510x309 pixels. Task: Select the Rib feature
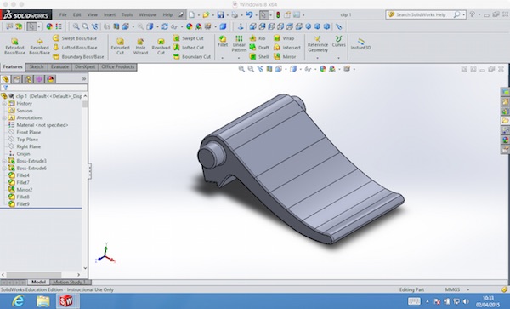coord(258,38)
